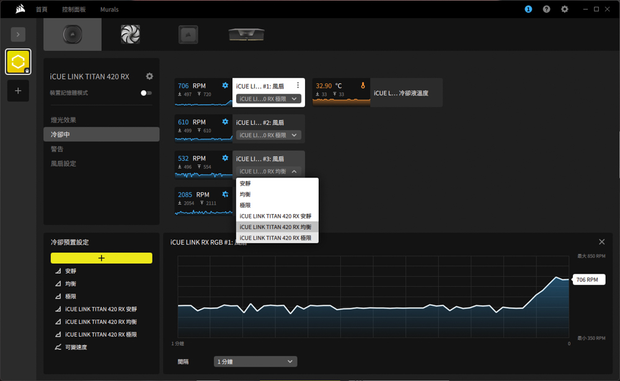Viewport: 620px width, 381px height.
Task: Choose 極限 in the open dropdown list
Action: [x=277, y=205]
